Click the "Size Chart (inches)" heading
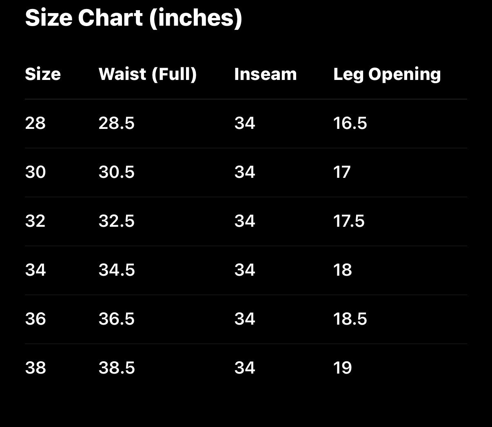This screenshot has width=492, height=427. tap(133, 18)
